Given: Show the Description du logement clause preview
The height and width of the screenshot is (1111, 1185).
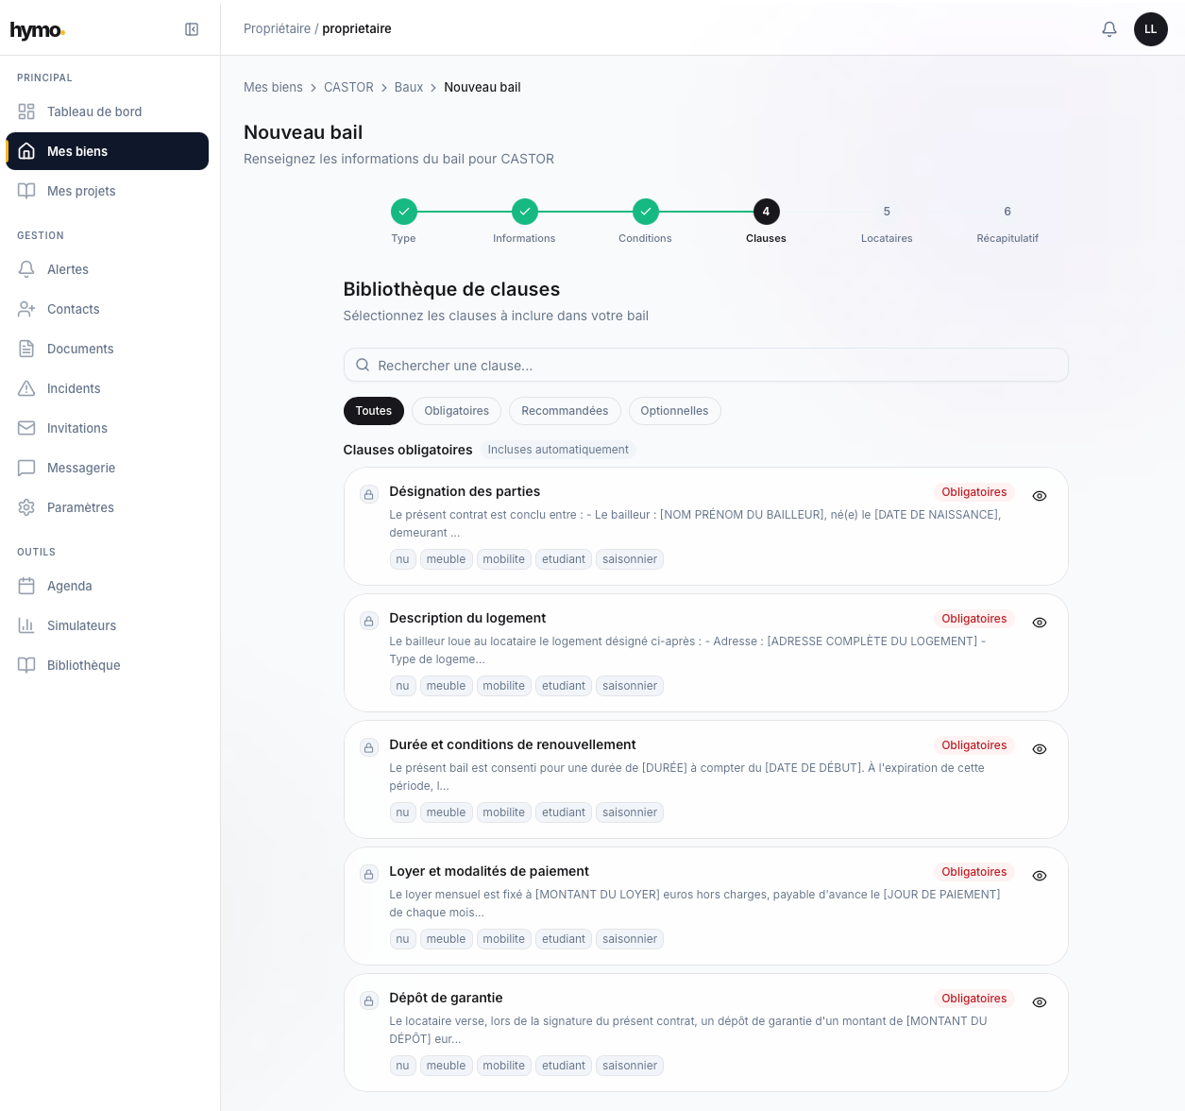Looking at the screenshot, I should tap(1039, 623).
